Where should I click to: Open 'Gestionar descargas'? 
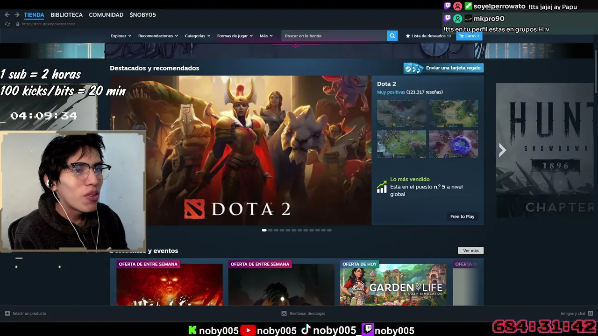tap(307, 314)
